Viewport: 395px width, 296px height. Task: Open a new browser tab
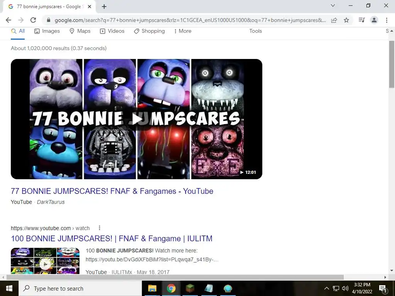(x=104, y=7)
